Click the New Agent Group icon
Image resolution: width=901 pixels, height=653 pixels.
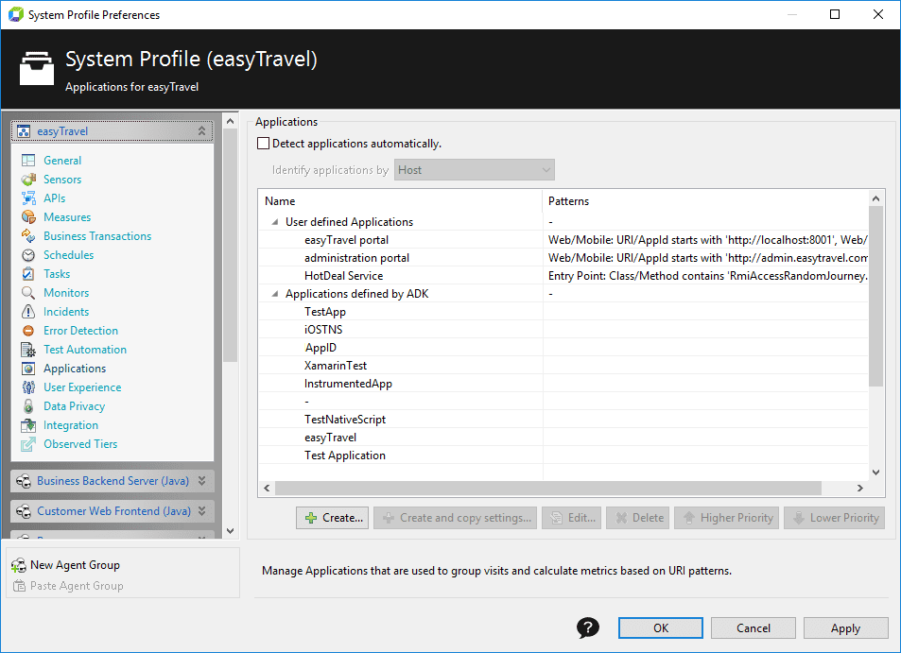(19, 565)
